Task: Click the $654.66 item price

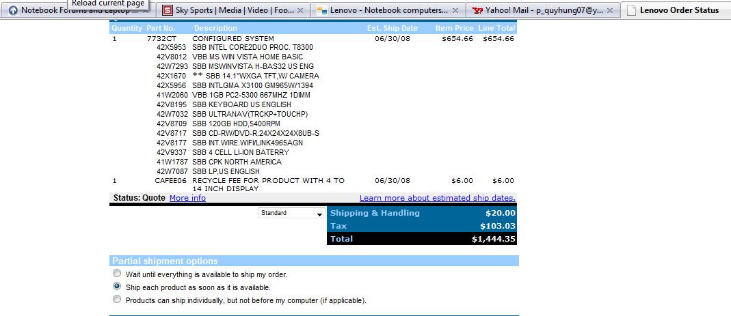Action: tap(457, 39)
